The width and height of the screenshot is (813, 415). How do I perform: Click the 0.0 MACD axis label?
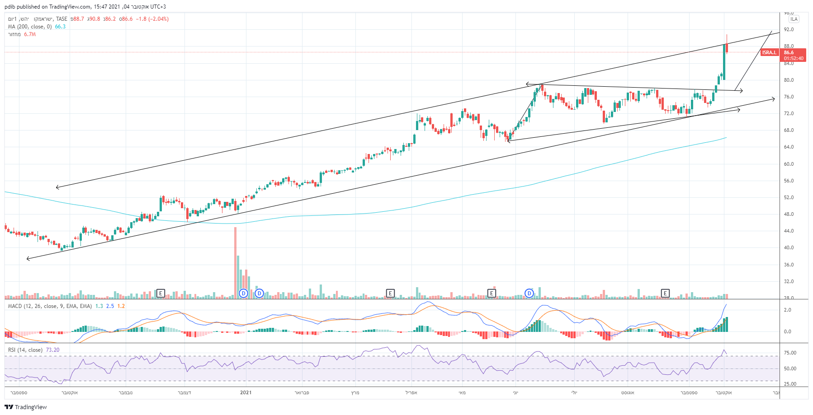point(788,332)
